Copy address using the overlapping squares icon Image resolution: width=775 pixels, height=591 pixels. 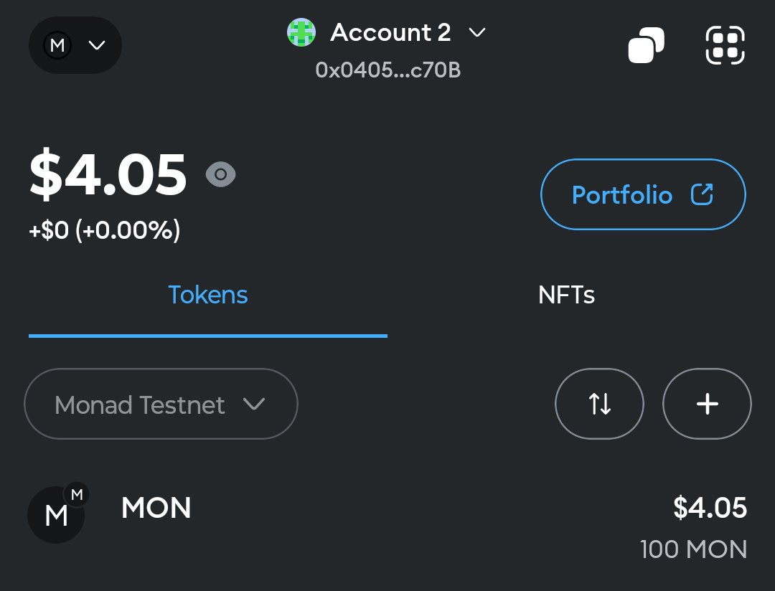coord(646,45)
